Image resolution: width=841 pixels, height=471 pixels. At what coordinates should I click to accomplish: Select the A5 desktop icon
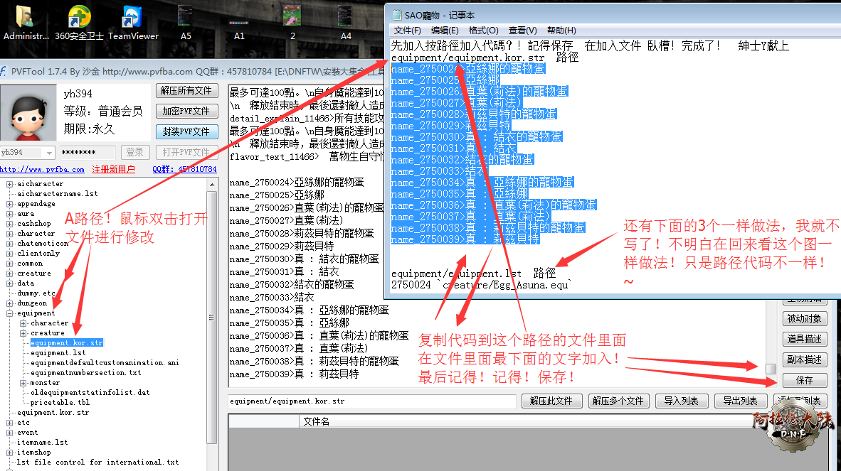click(186, 18)
